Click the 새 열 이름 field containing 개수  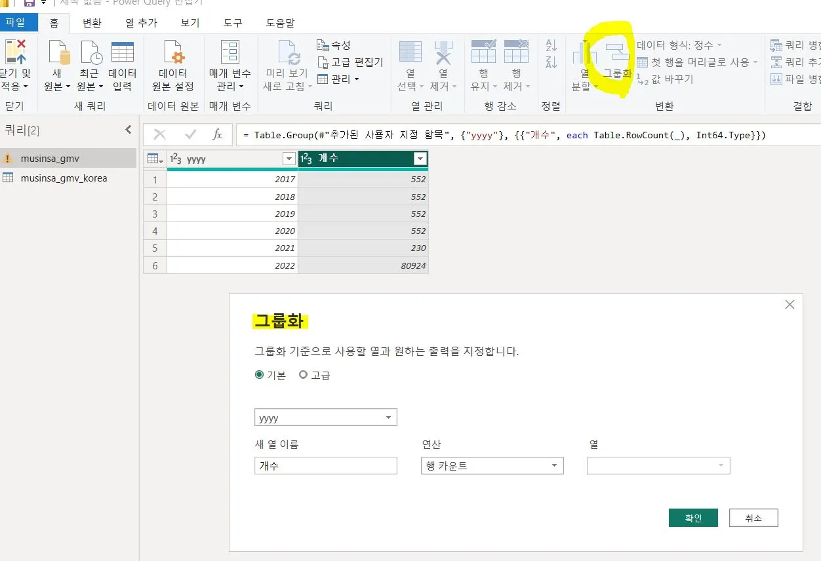325,466
